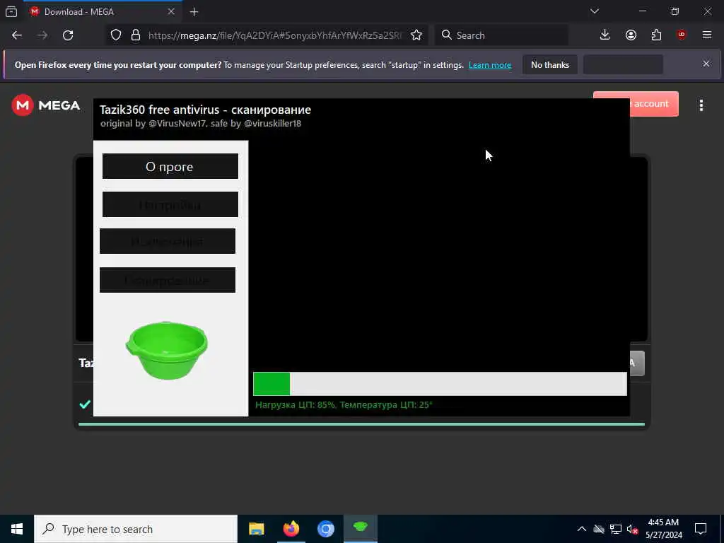The image size is (724, 543).
Task: Click the MEGA logo
Action: point(46,105)
